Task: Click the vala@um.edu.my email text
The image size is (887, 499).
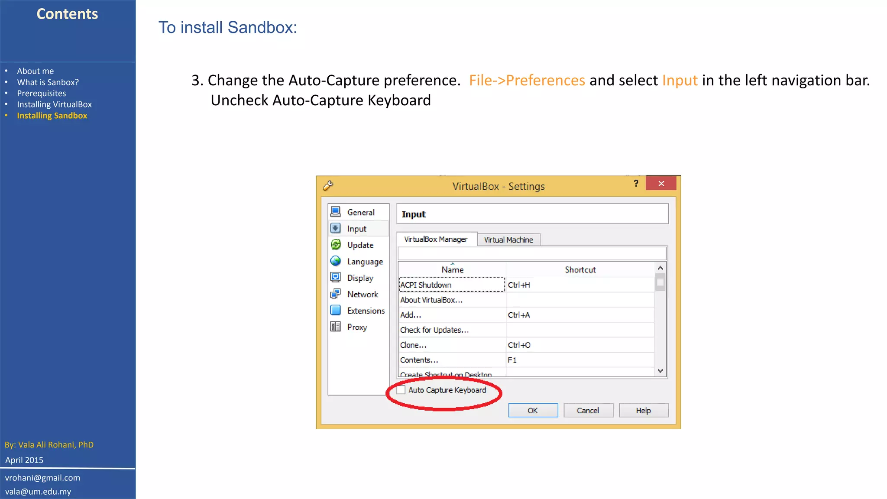Action: (38, 492)
